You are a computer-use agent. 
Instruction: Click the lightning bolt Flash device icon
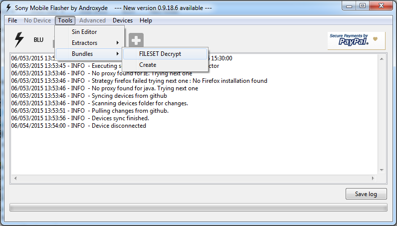(x=19, y=39)
